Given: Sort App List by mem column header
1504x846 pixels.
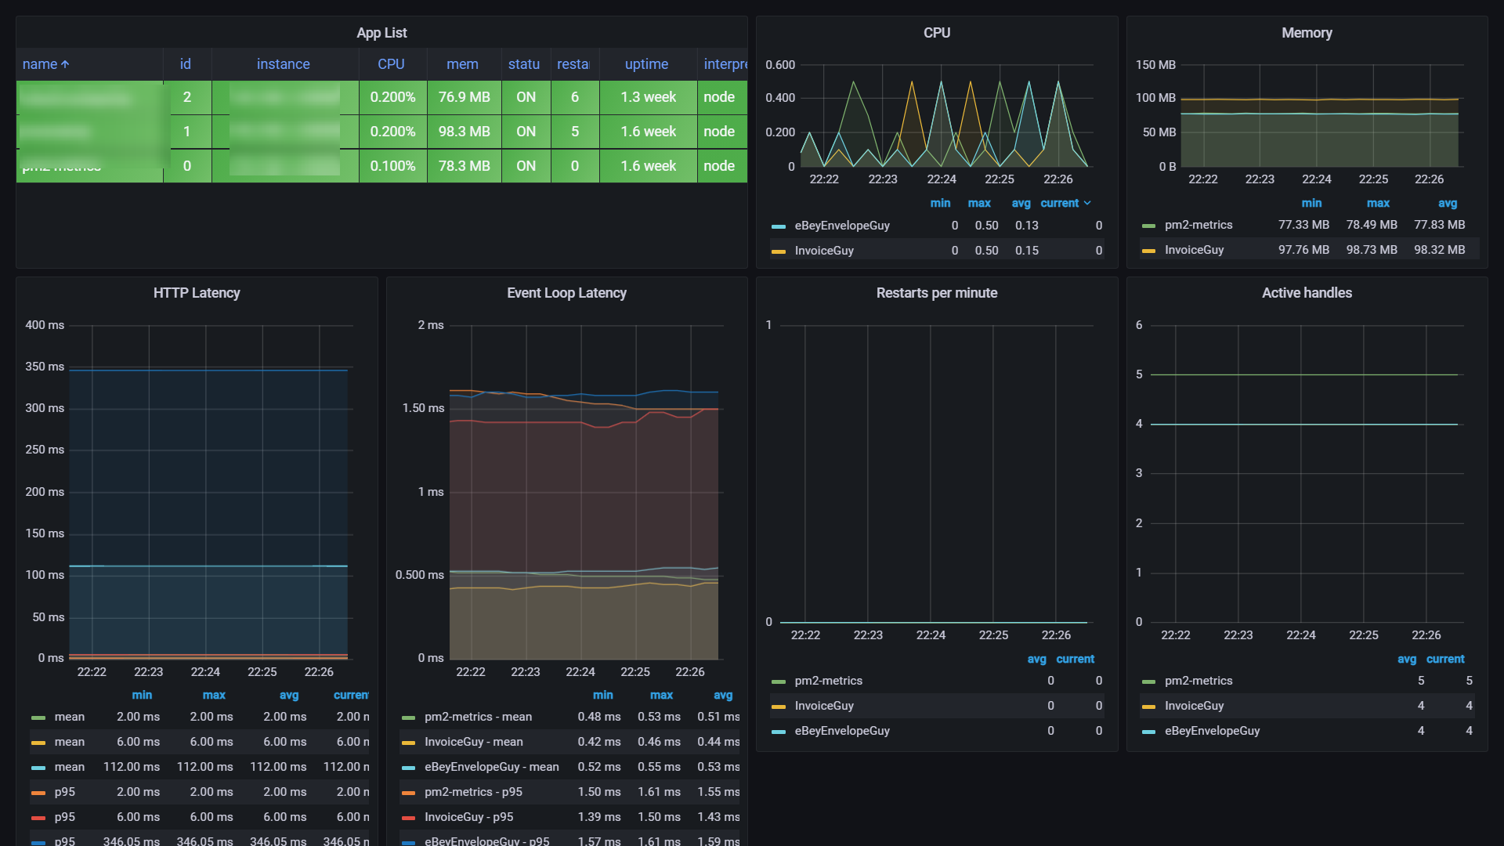Looking at the screenshot, I should 462,64.
